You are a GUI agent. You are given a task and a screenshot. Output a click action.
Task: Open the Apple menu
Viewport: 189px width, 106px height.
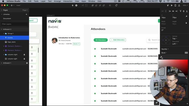tap(3, 1)
